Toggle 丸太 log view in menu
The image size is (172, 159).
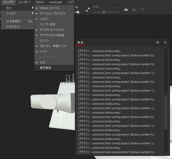(54, 62)
